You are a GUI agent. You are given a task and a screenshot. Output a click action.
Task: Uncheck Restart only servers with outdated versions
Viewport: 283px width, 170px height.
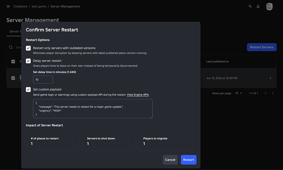point(28,48)
